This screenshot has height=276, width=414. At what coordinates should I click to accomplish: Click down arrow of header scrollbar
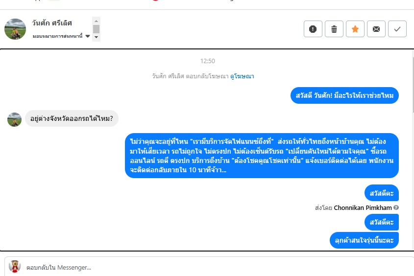tap(96, 37)
